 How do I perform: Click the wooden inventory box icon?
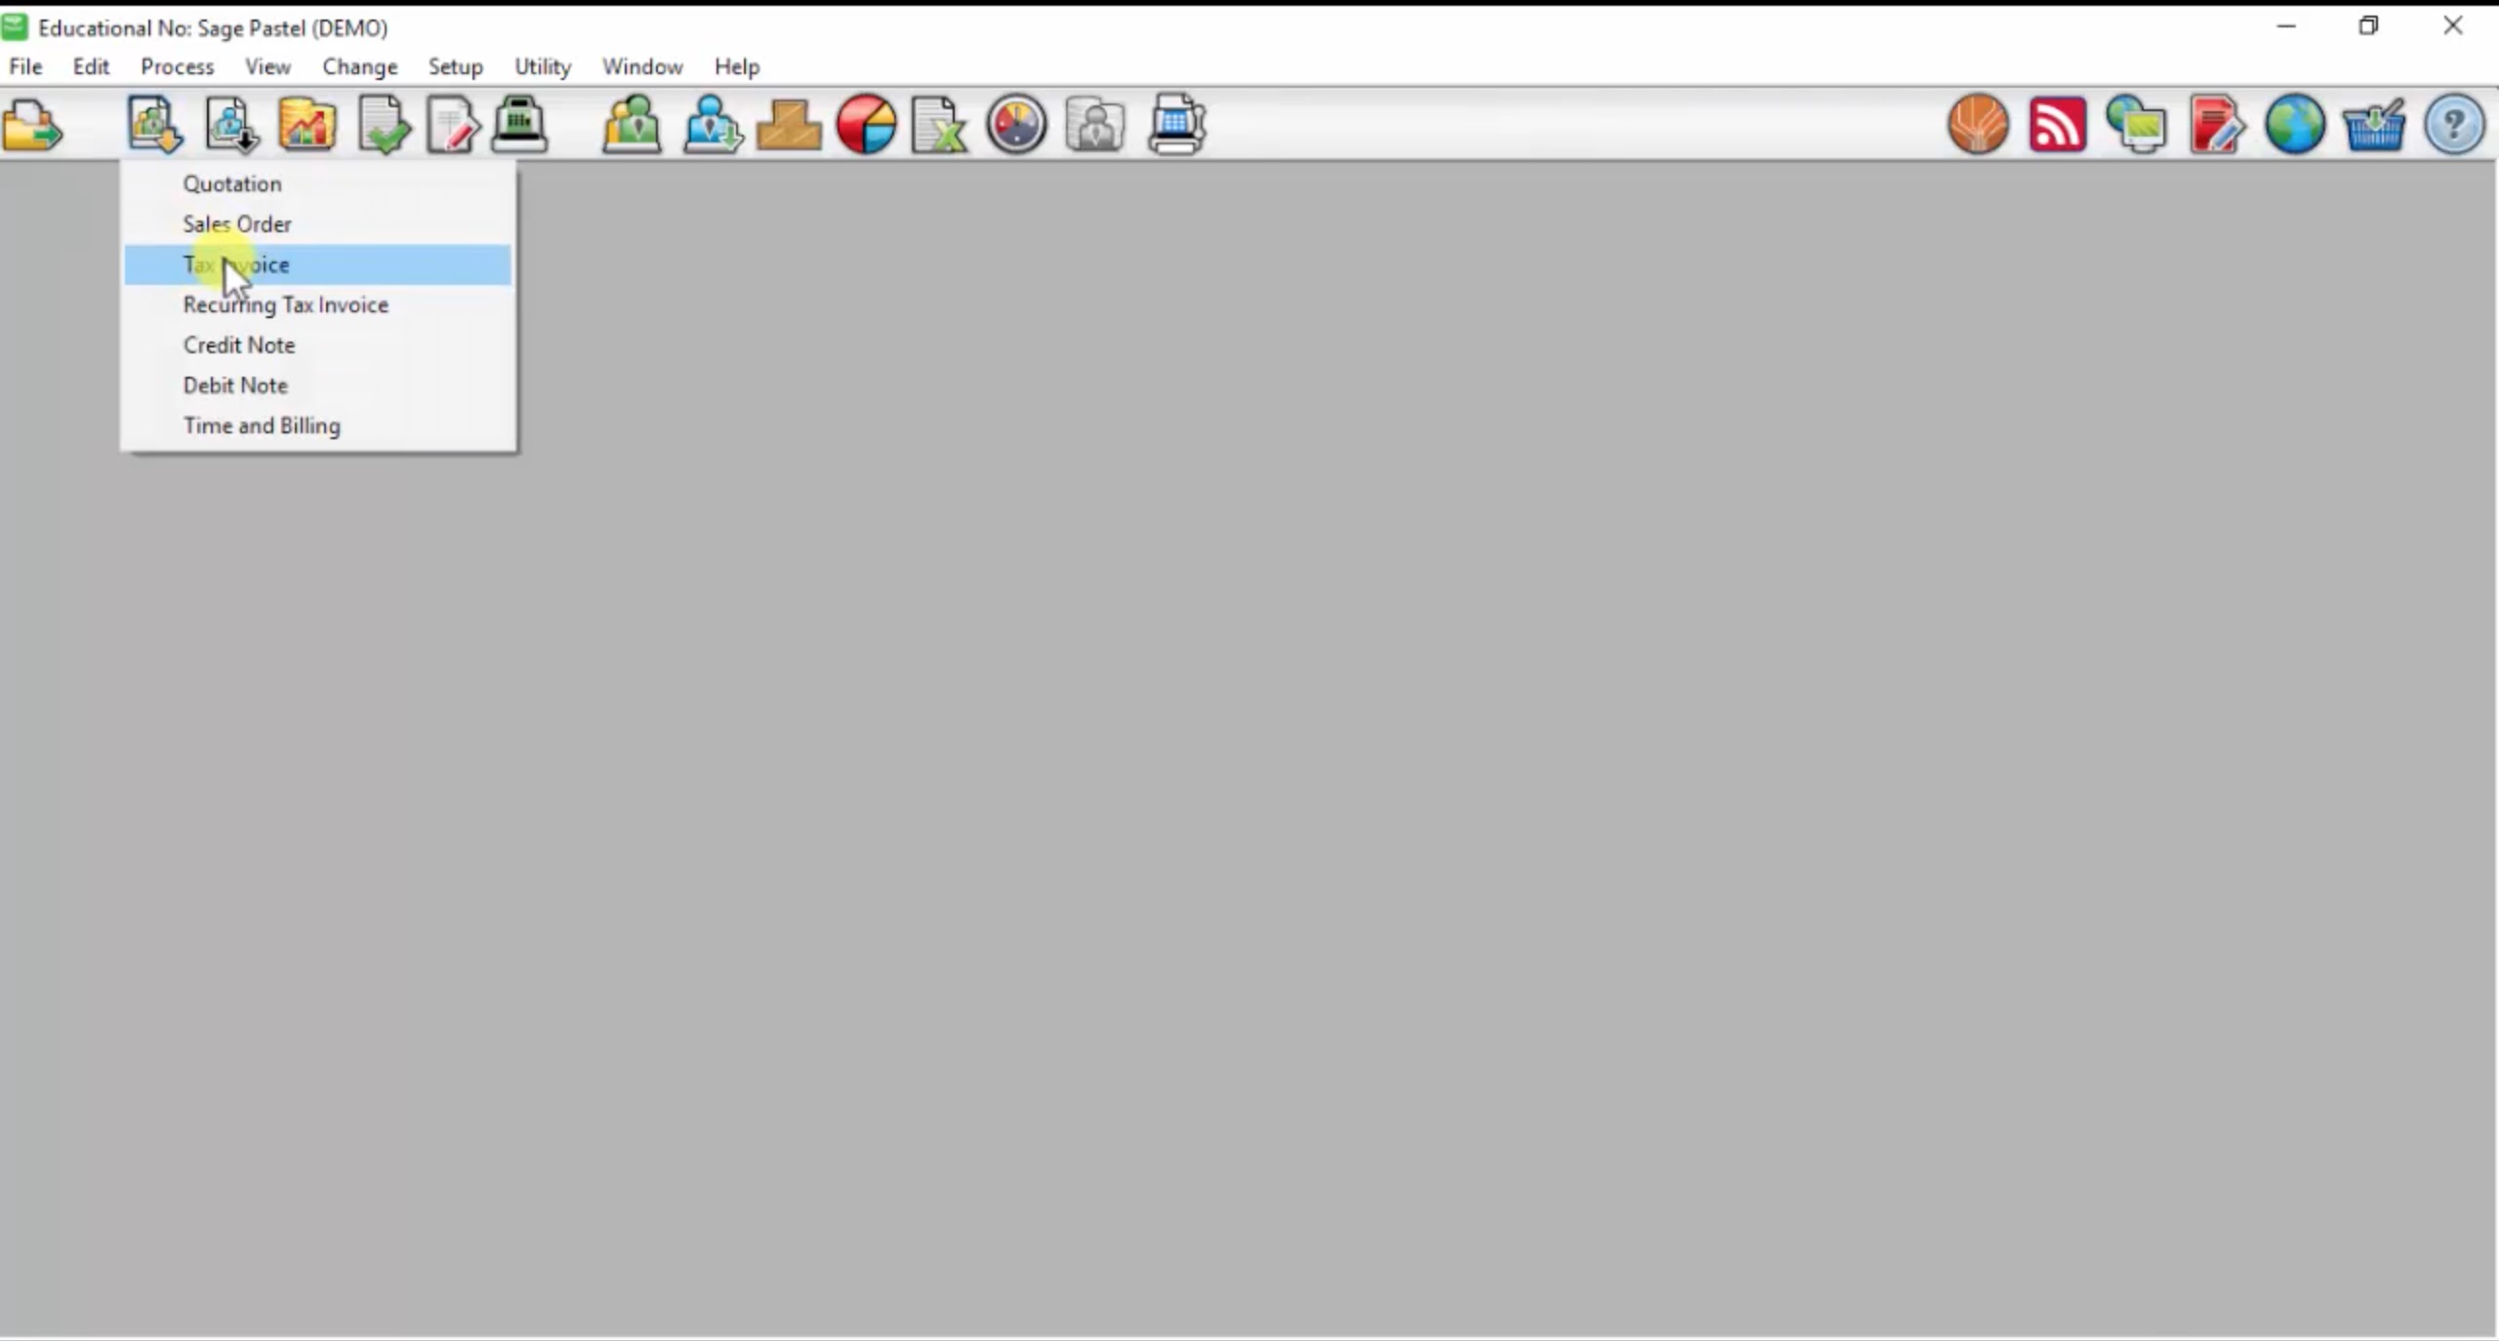[x=788, y=125]
